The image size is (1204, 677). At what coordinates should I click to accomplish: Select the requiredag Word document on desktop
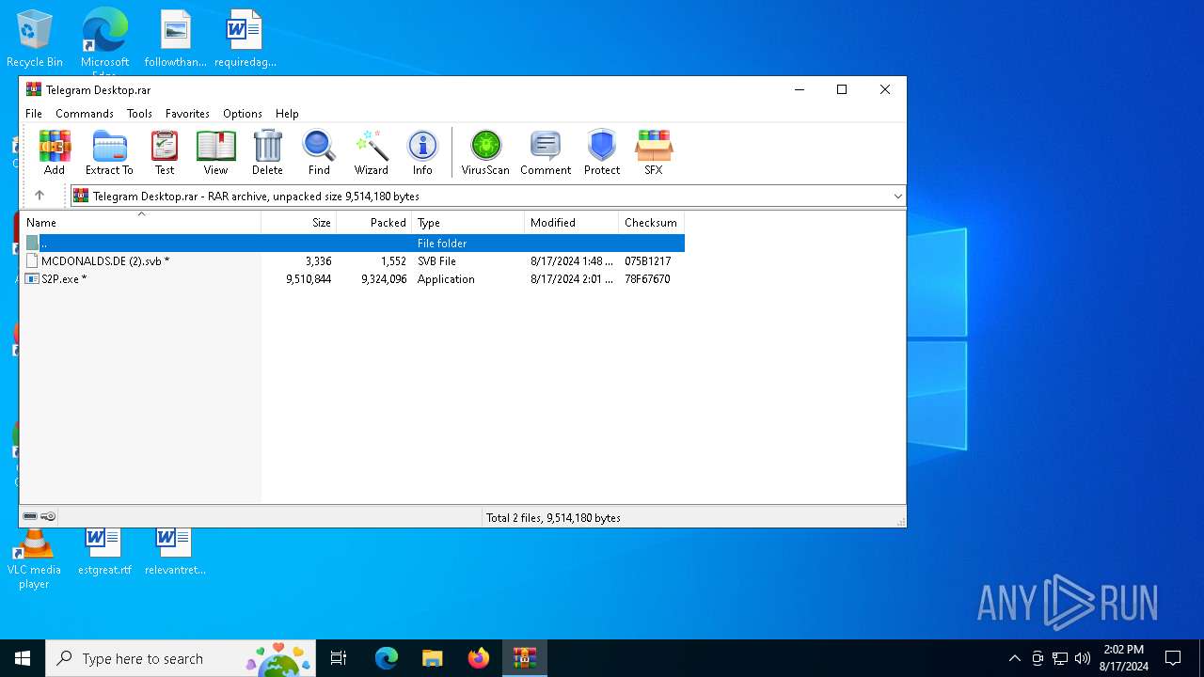[245, 39]
